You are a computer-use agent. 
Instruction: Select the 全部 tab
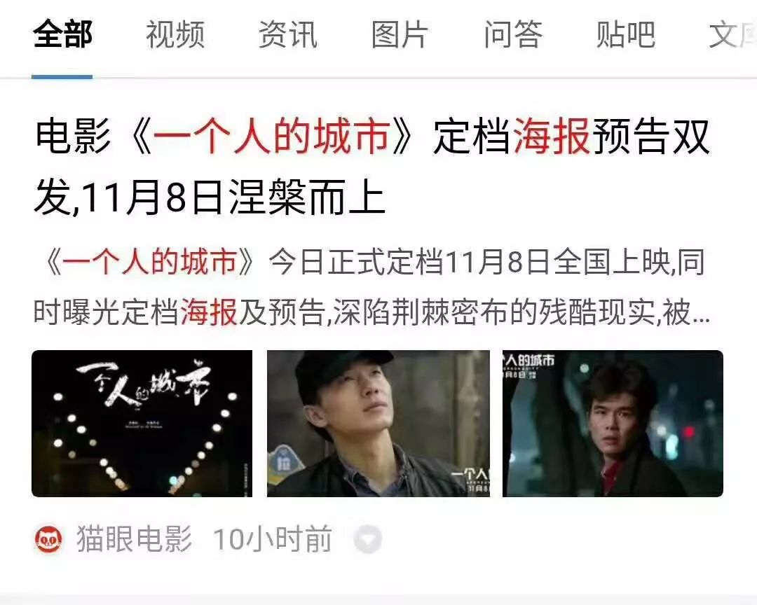(63, 35)
